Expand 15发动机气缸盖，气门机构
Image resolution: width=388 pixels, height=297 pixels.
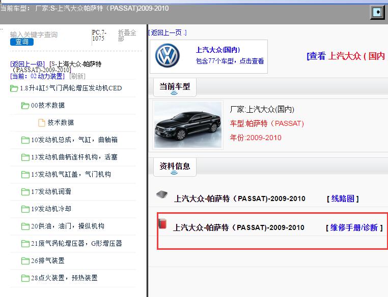pyautogui.click(x=71, y=175)
